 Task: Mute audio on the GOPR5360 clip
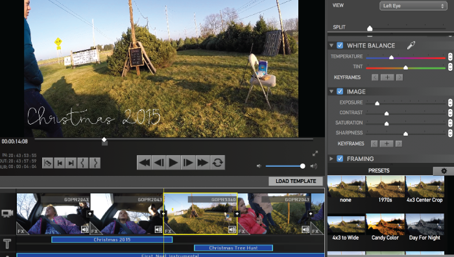(232, 230)
